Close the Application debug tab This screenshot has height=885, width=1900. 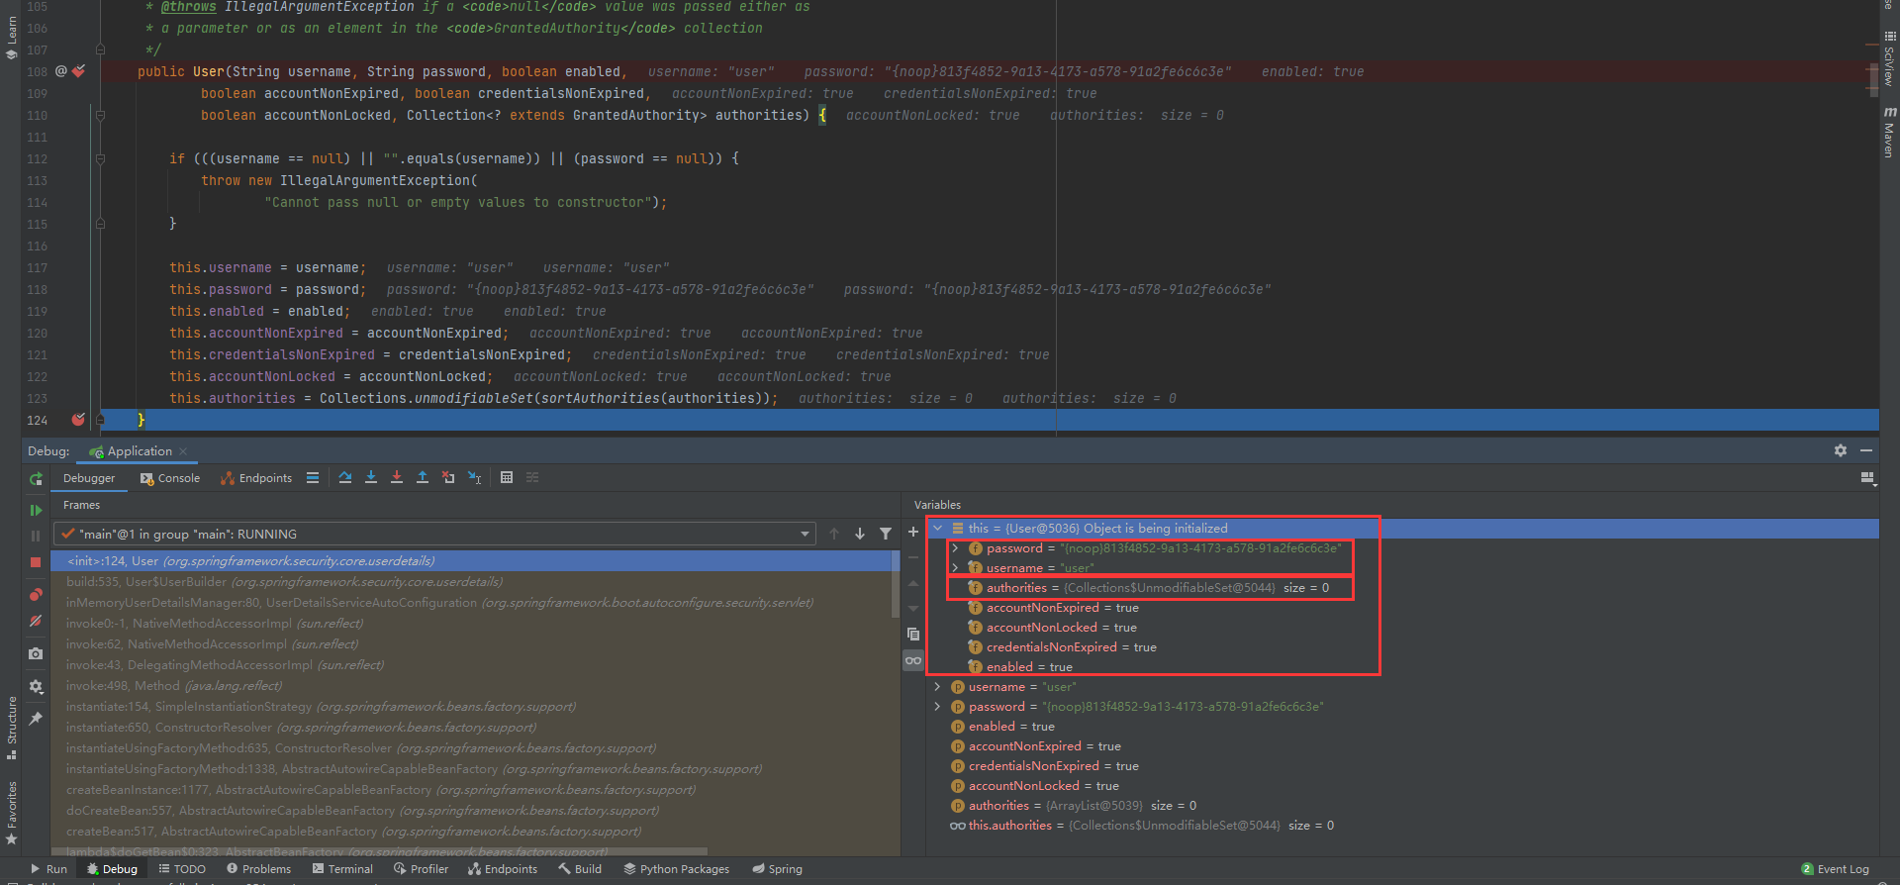point(183,451)
